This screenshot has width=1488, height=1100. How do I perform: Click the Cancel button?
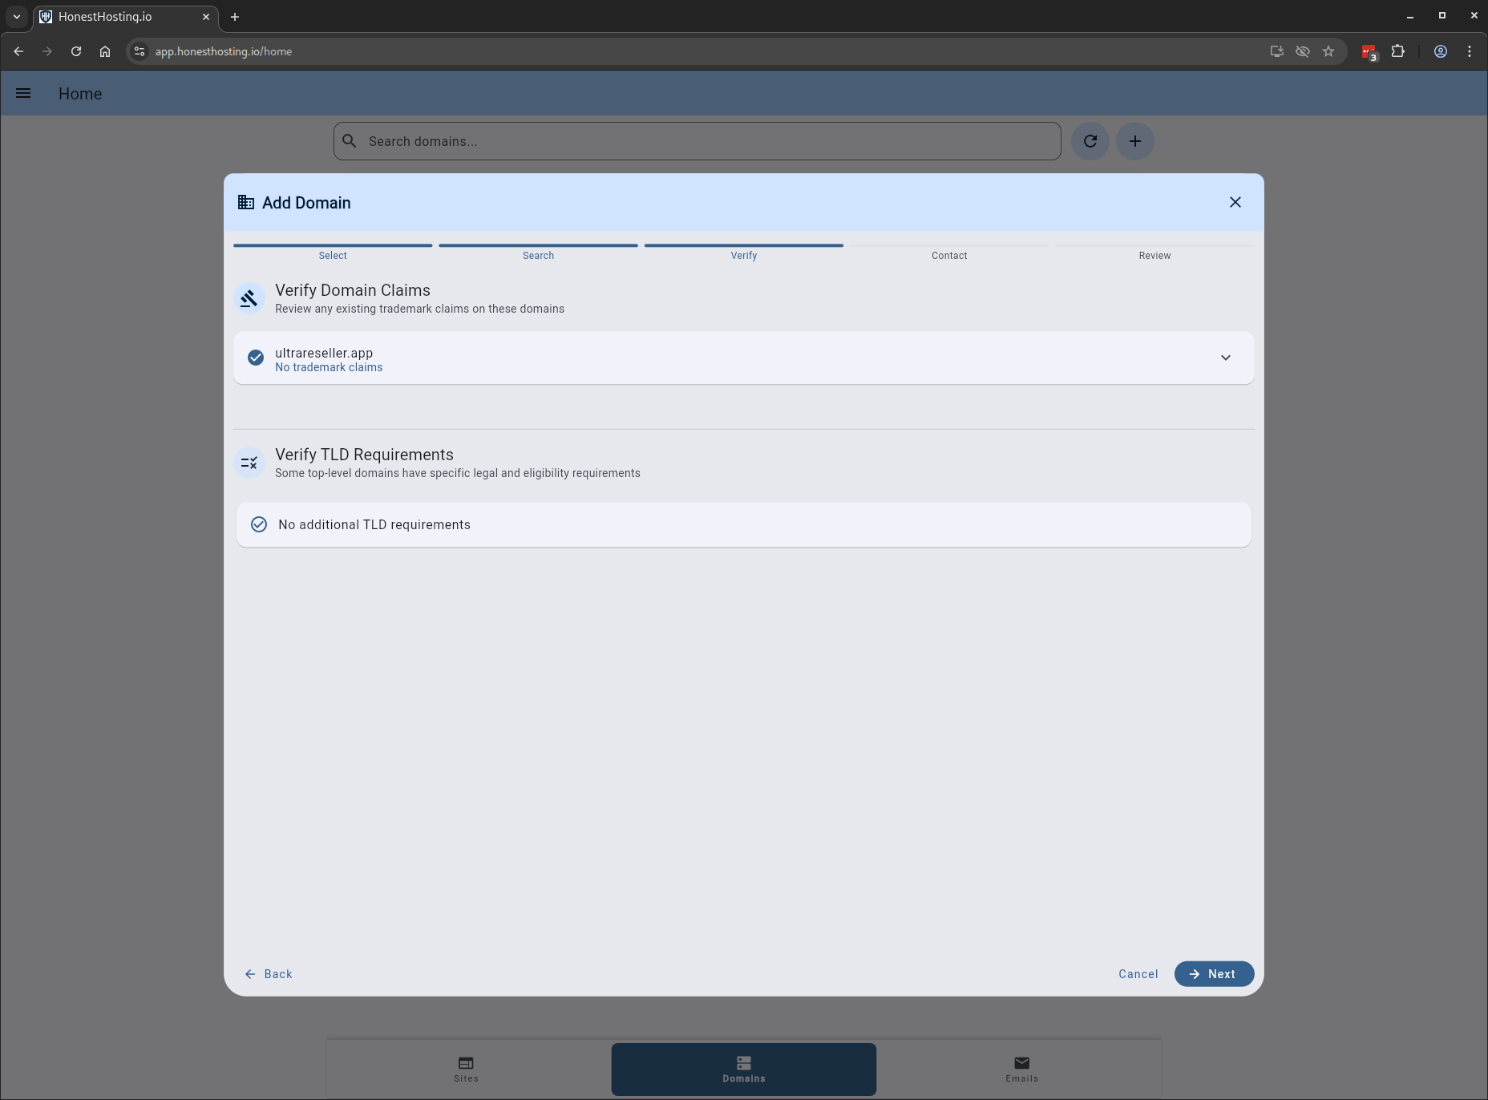[x=1138, y=974]
